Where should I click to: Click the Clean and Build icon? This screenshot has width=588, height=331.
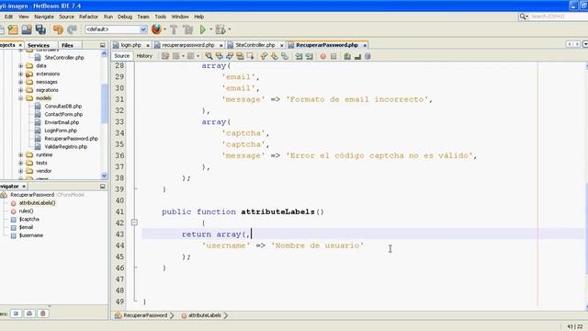coord(187,29)
